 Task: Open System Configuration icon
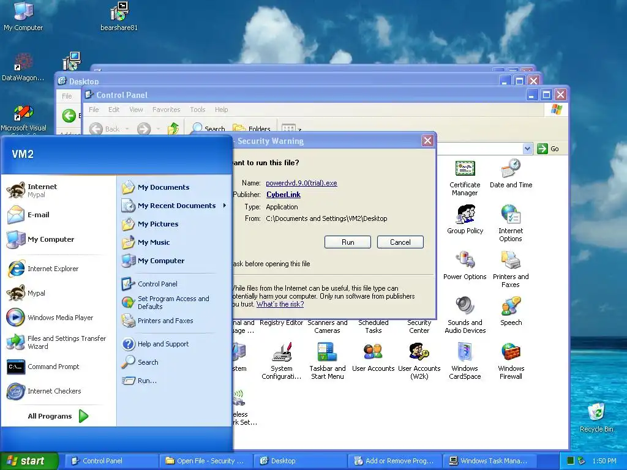[x=282, y=361]
